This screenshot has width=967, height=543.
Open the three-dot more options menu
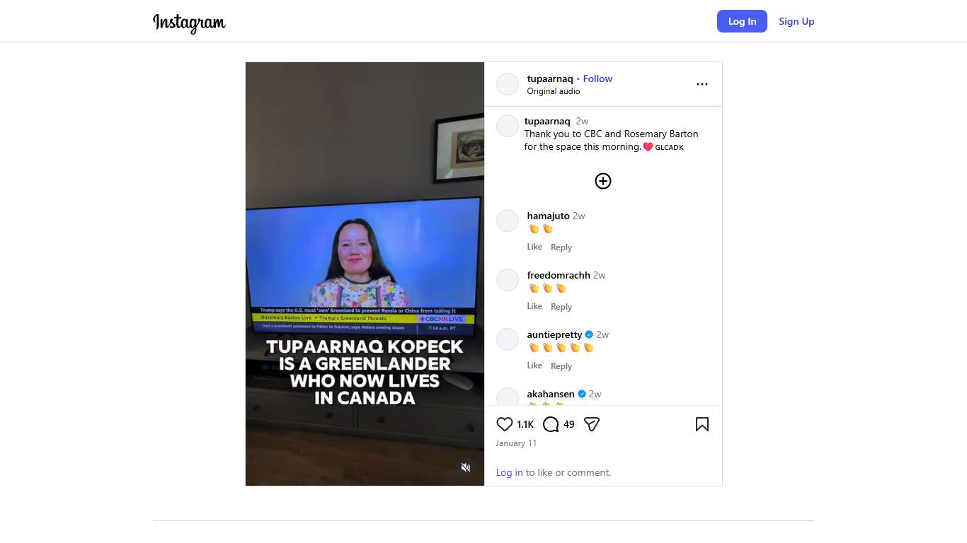click(x=702, y=84)
